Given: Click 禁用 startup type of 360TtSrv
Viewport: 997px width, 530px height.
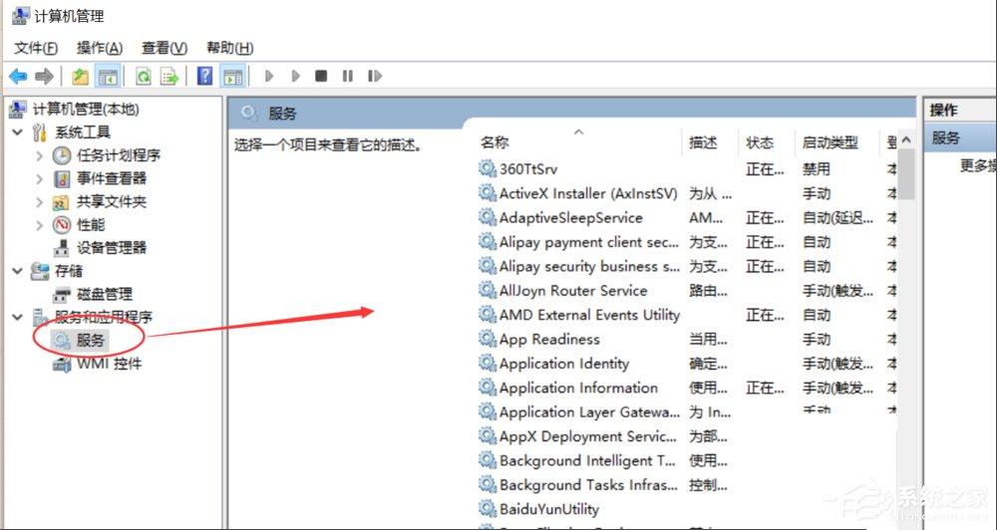Looking at the screenshot, I should (x=817, y=169).
